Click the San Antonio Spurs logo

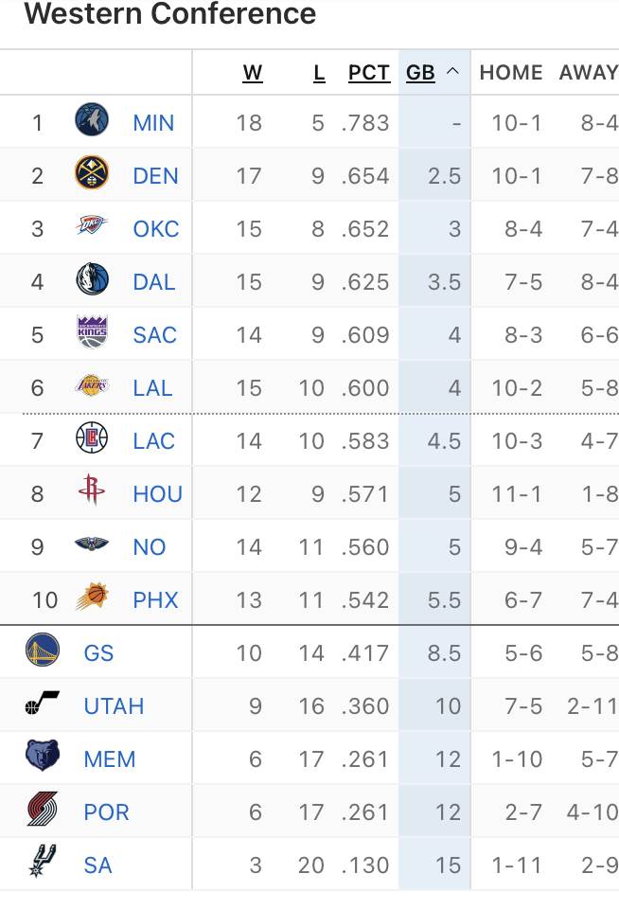43,861
